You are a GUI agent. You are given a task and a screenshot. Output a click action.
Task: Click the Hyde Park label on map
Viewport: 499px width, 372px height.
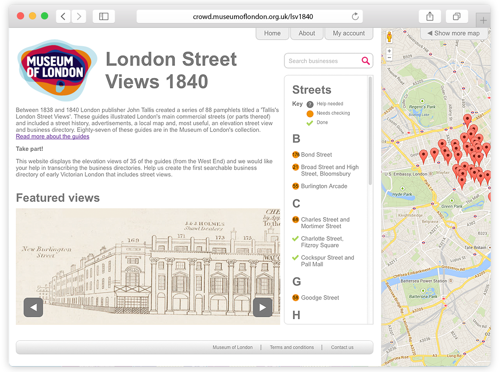pyautogui.click(x=402, y=194)
